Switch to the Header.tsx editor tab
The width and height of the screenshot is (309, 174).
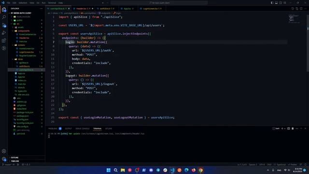(x=83, y=9)
